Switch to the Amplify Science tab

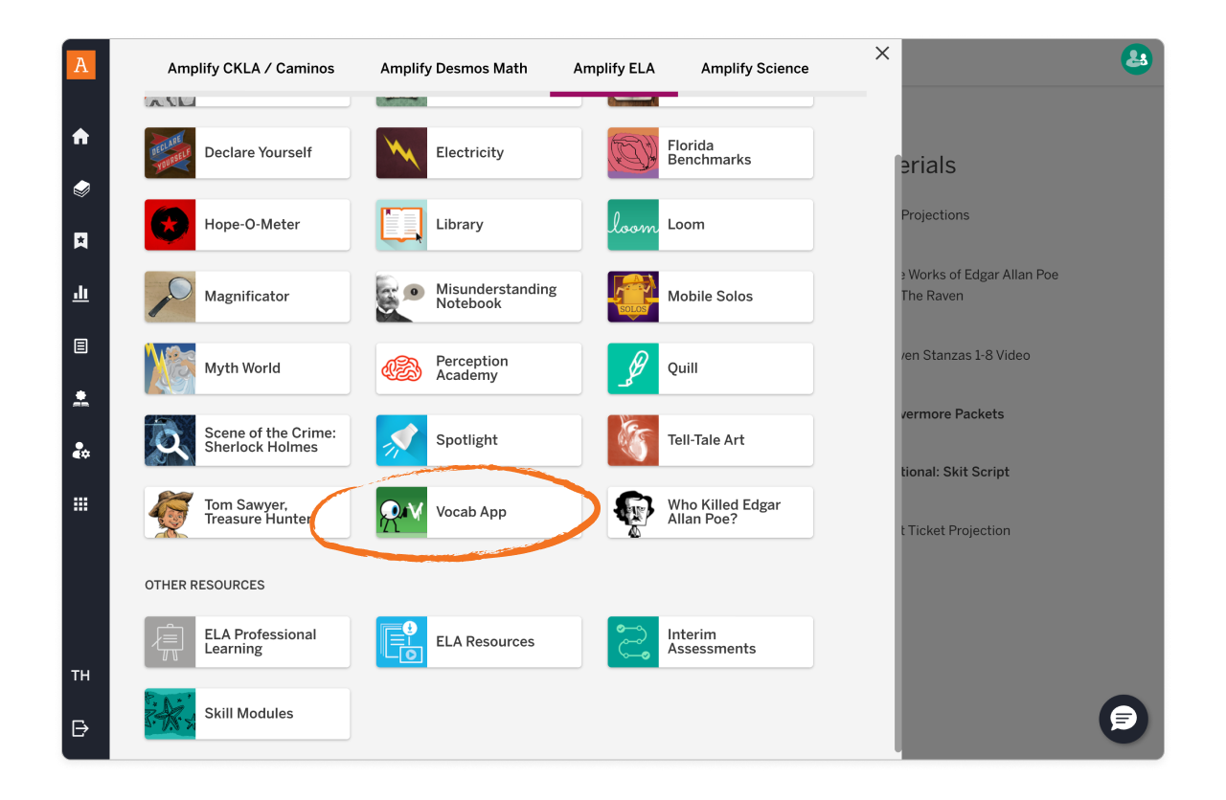click(755, 68)
